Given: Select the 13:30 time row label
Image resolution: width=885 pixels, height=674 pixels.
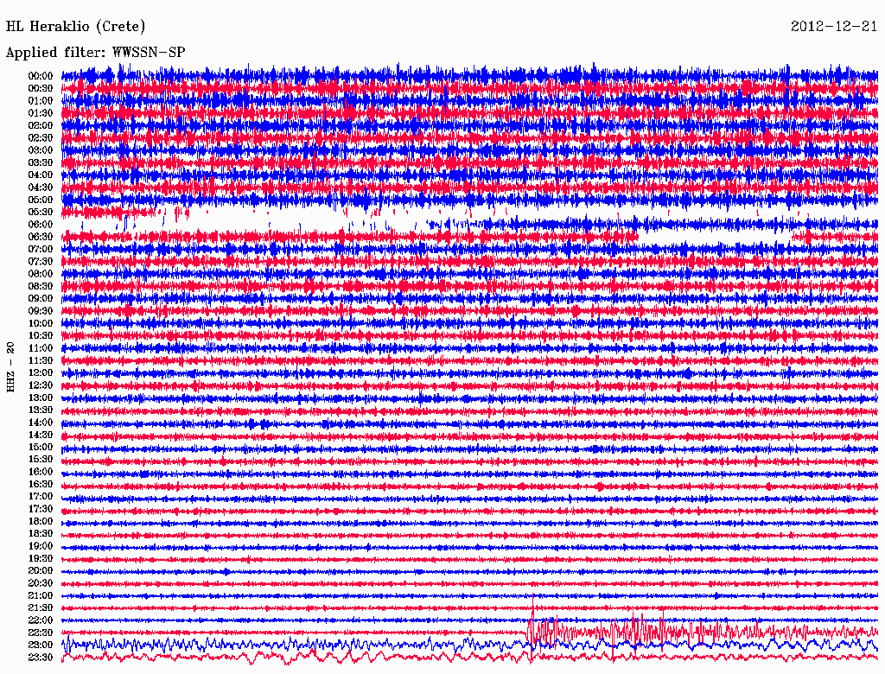Looking at the screenshot, I should coord(41,410).
